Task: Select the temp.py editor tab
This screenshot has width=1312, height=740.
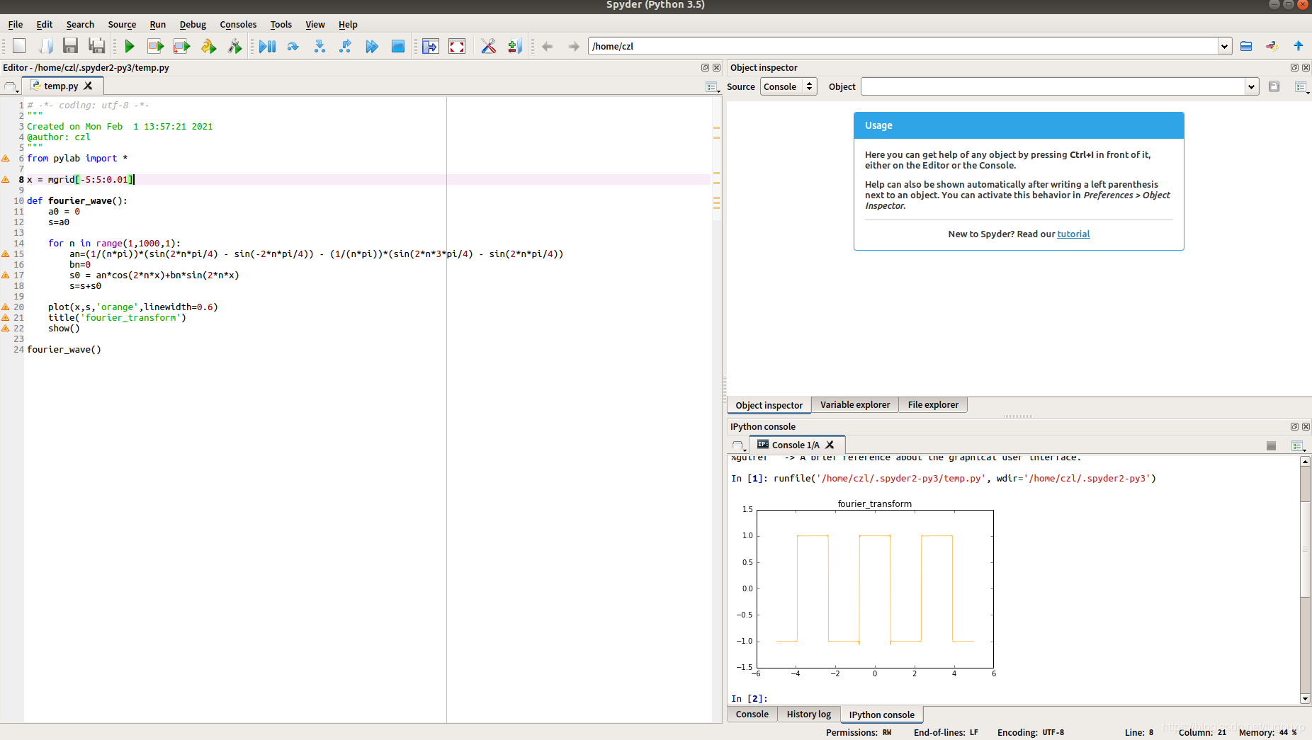Action: point(61,86)
